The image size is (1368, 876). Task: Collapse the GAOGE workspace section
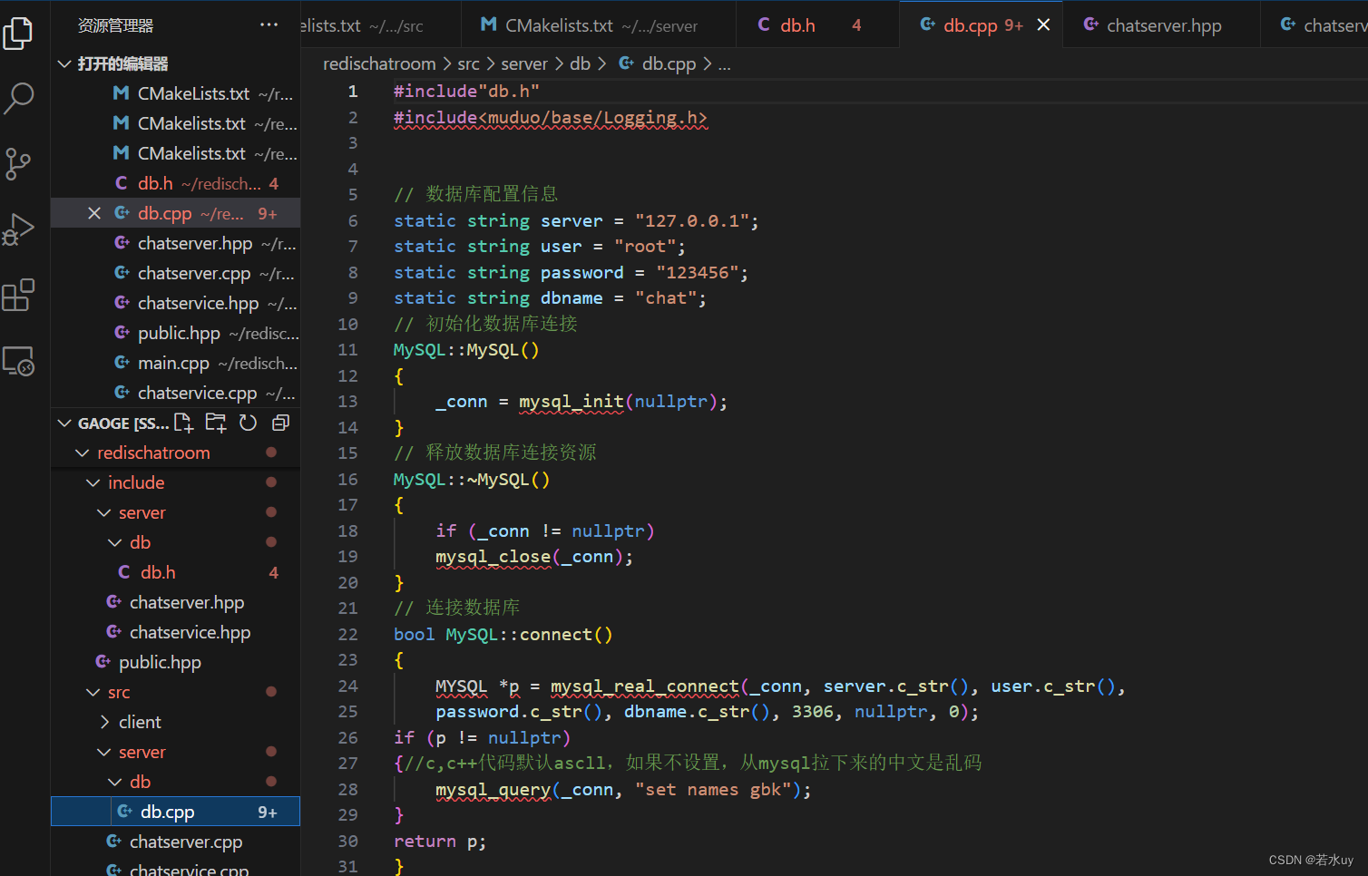tap(64, 423)
